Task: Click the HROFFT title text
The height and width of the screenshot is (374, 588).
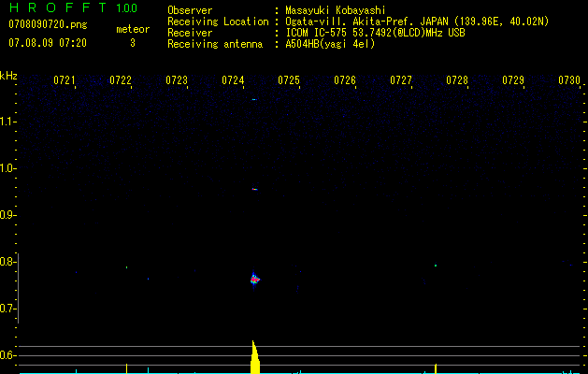Action: click(58, 7)
